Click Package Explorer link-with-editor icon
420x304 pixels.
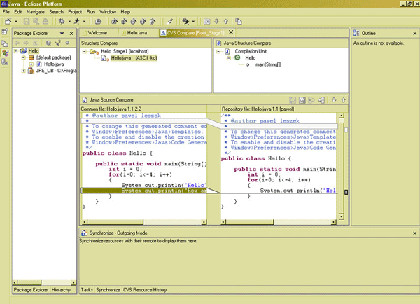tap(58, 43)
